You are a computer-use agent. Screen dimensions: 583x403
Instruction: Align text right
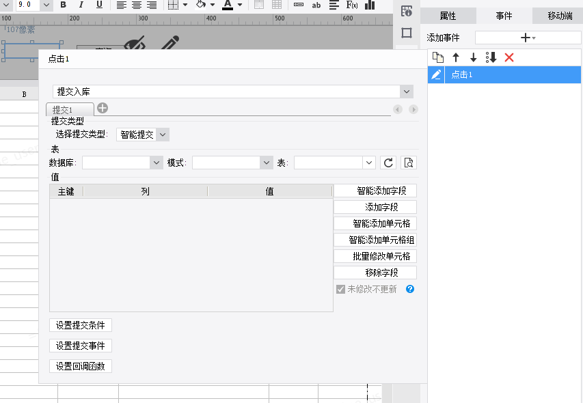(x=151, y=5)
